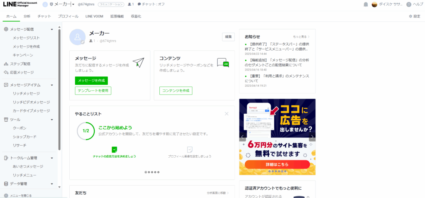The width and height of the screenshot is (425, 198).
Task: Open the 収益化 tab
Action: point(136,16)
